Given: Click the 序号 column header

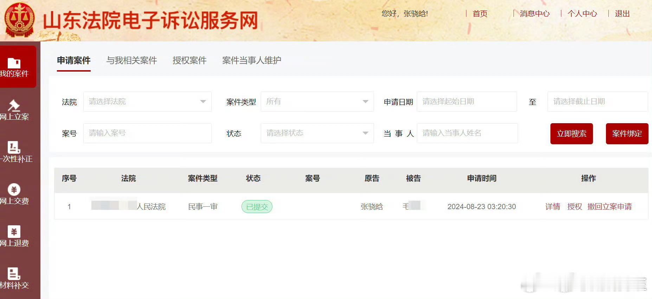Looking at the screenshot, I should pyautogui.click(x=69, y=178).
